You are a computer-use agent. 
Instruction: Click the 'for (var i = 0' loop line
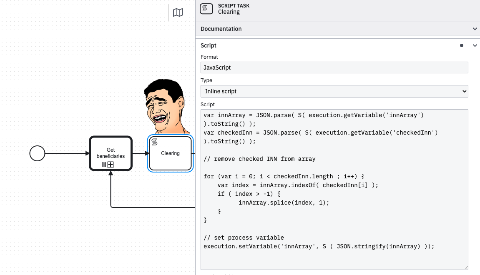(x=284, y=176)
